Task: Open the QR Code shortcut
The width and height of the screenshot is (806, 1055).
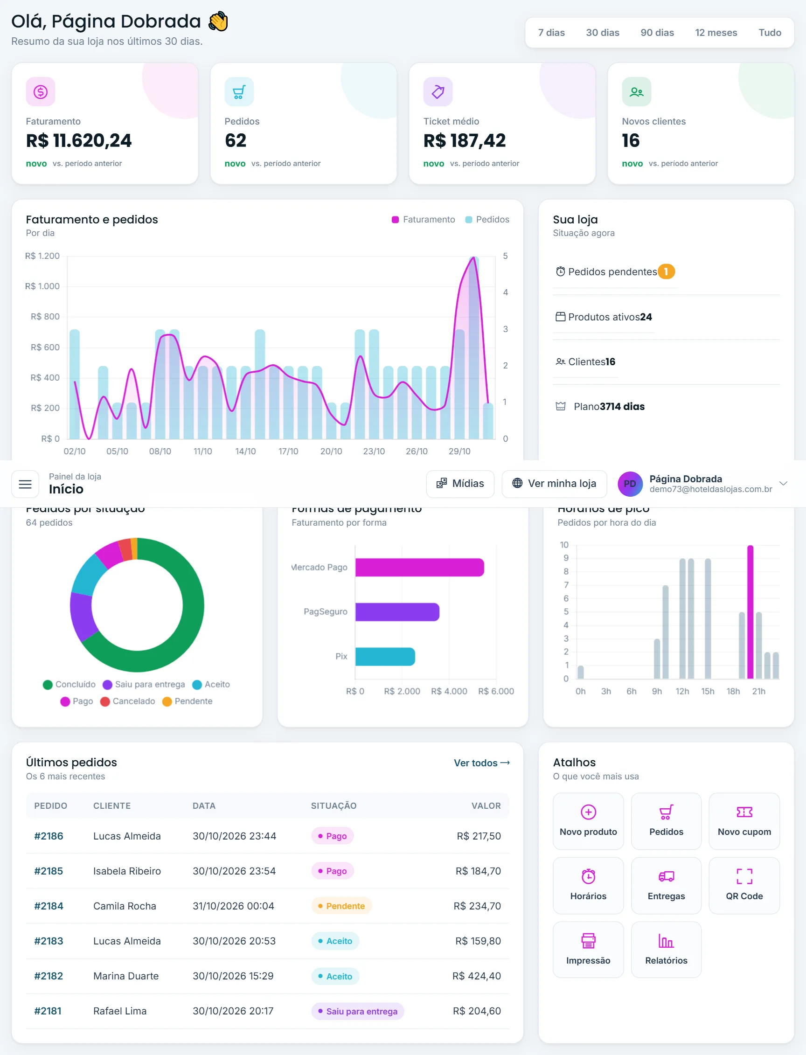Action: click(744, 885)
